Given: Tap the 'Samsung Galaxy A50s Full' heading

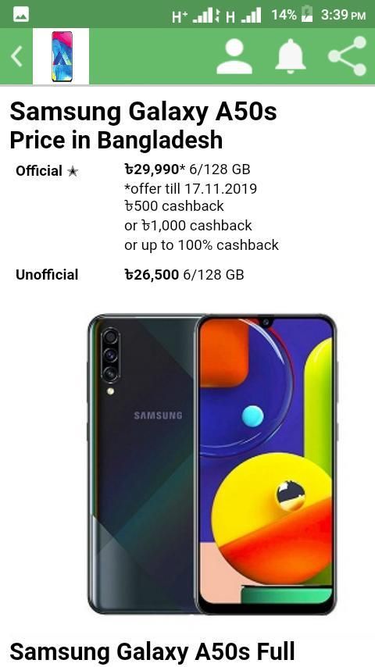Looking at the screenshot, I should [x=152, y=651].
